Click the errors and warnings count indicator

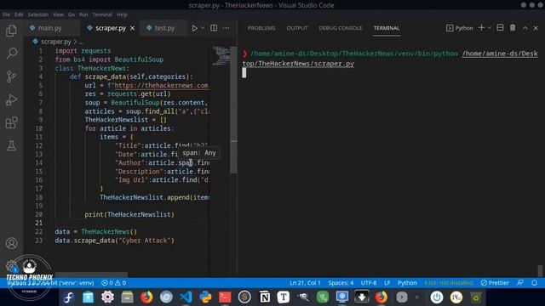click(113, 283)
